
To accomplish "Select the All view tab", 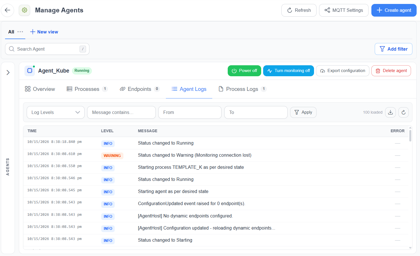I will click(11, 32).
